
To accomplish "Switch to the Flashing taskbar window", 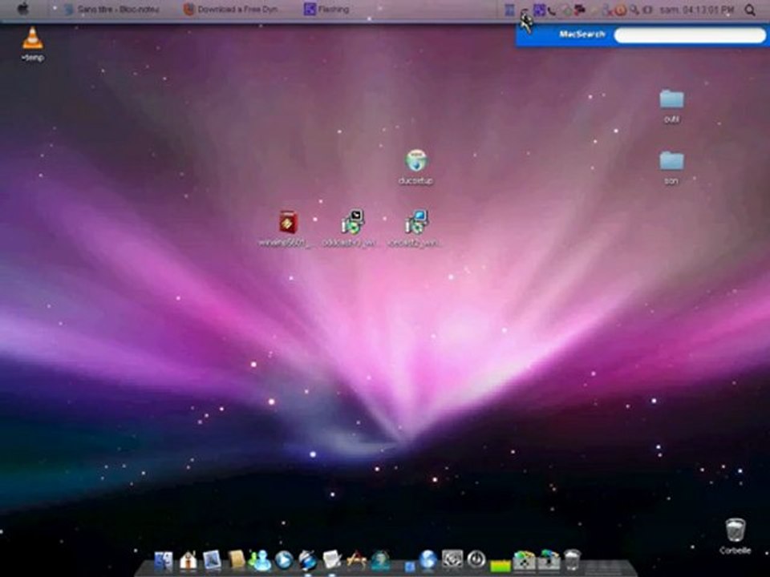I will click(x=326, y=9).
